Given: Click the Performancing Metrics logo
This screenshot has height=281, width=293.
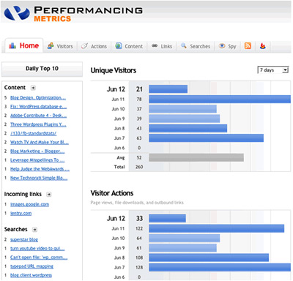Looking at the screenshot, I should (x=73, y=13).
